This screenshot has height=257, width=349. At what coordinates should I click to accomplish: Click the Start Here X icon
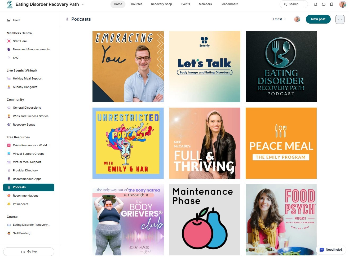point(9,41)
